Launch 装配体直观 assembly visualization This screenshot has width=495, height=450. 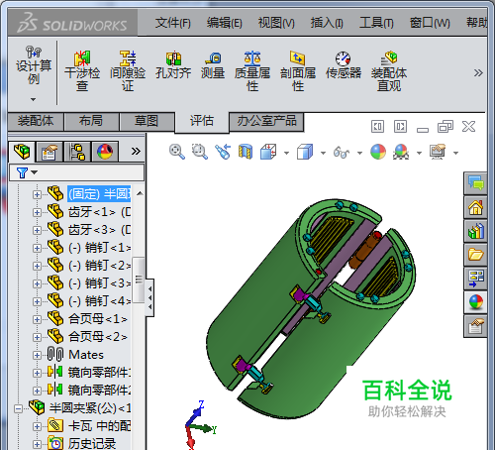click(x=389, y=71)
